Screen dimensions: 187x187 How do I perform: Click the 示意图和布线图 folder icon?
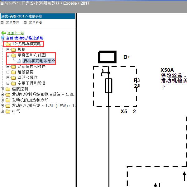click(13, 55)
